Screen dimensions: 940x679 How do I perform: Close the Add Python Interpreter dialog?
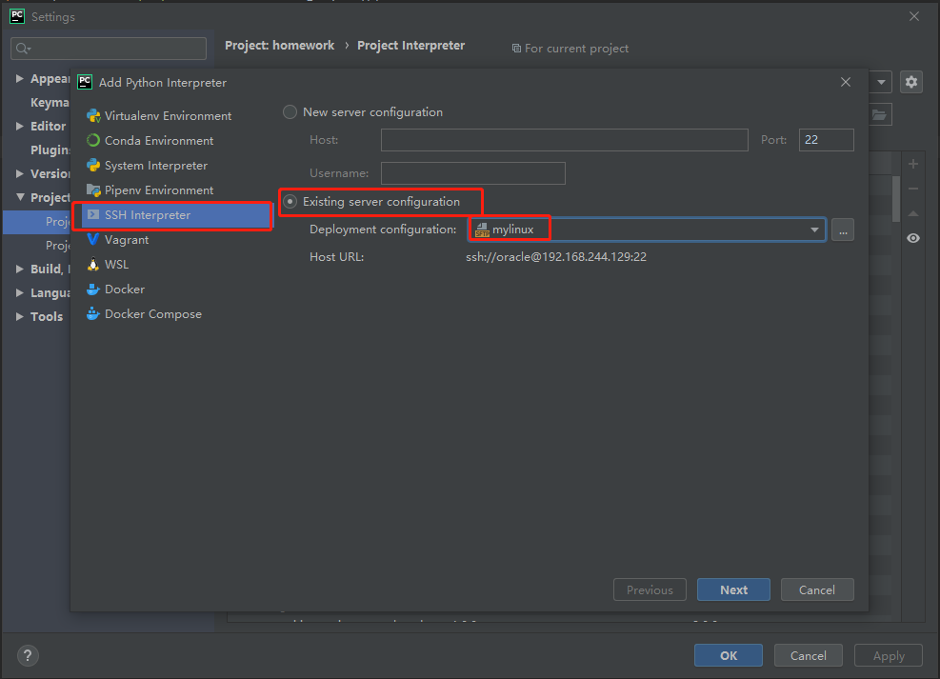pos(846,82)
